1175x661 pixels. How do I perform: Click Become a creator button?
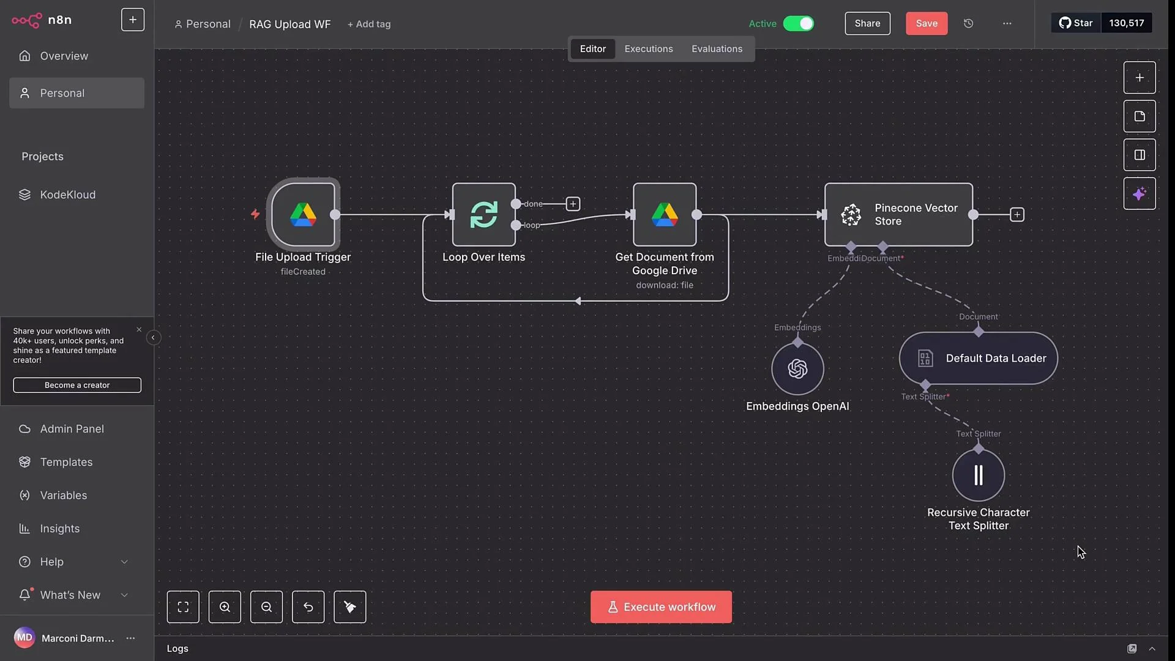(x=77, y=385)
